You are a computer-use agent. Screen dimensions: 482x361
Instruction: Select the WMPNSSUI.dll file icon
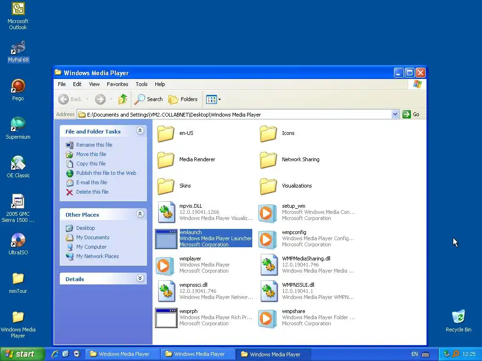tap(269, 291)
